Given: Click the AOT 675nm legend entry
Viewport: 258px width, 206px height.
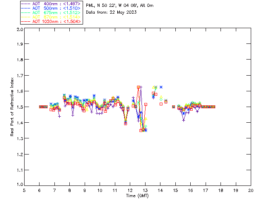Looking at the screenshot, I should pyautogui.click(x=51, y=12).
